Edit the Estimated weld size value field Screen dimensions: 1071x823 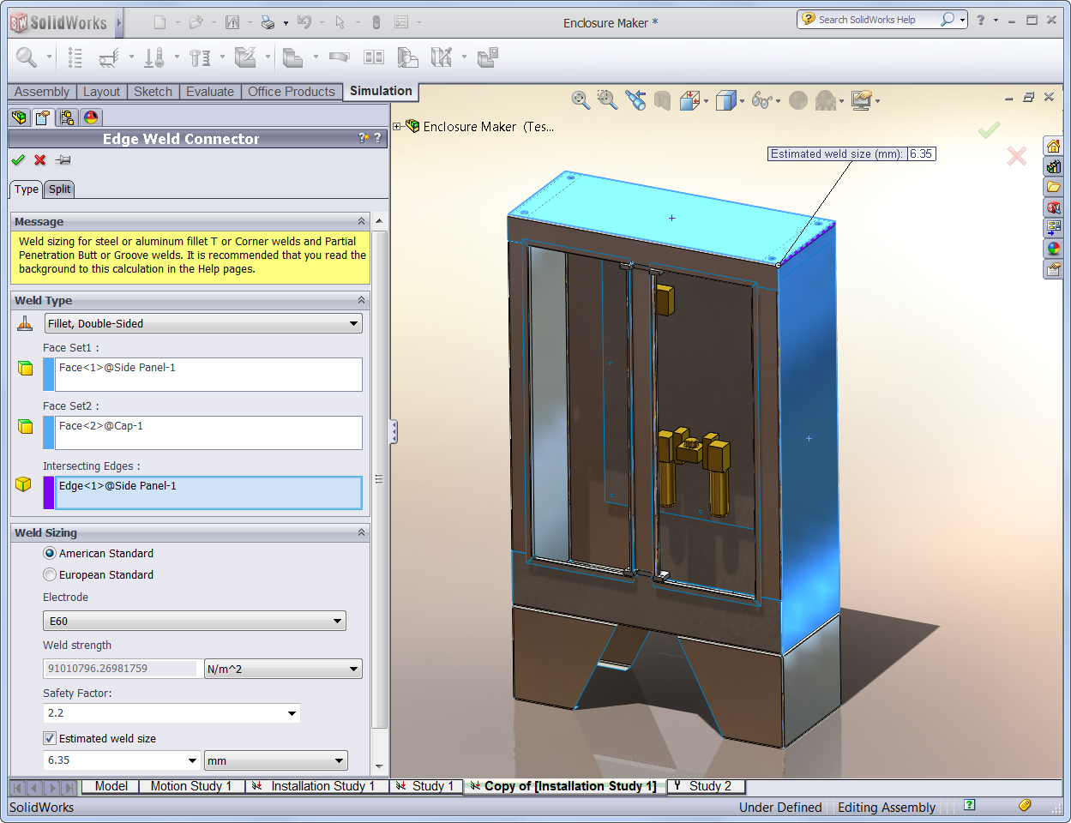tap(111, 760)
